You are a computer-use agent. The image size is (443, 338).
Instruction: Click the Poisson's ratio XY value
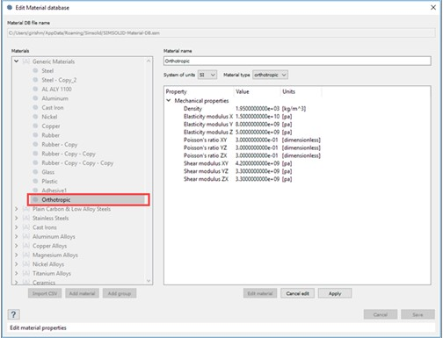tap(257, 140)
